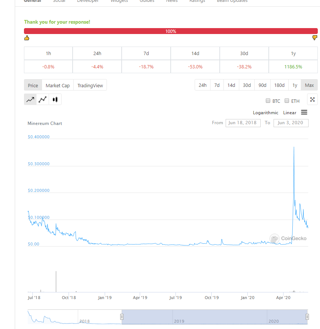Switch chart to Logarithmic scale
The width and height of the screenshot is (320, 329).
click(x=265, y=113)
